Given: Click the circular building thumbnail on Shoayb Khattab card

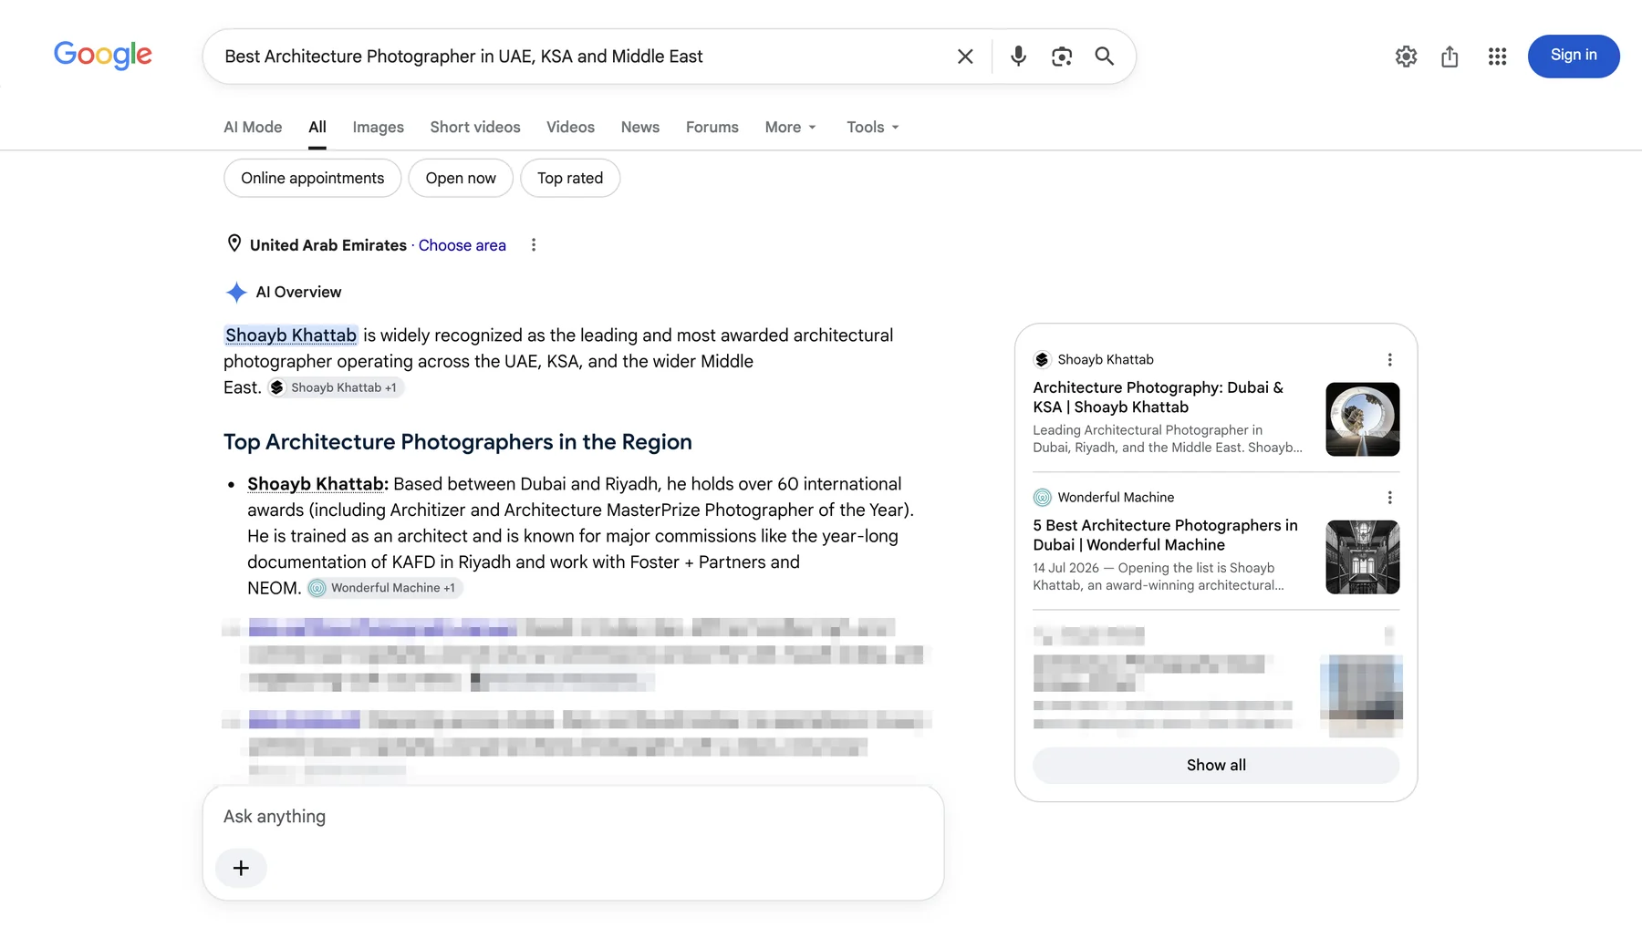Looking at the screenshot, I should tap(1363, 419).
